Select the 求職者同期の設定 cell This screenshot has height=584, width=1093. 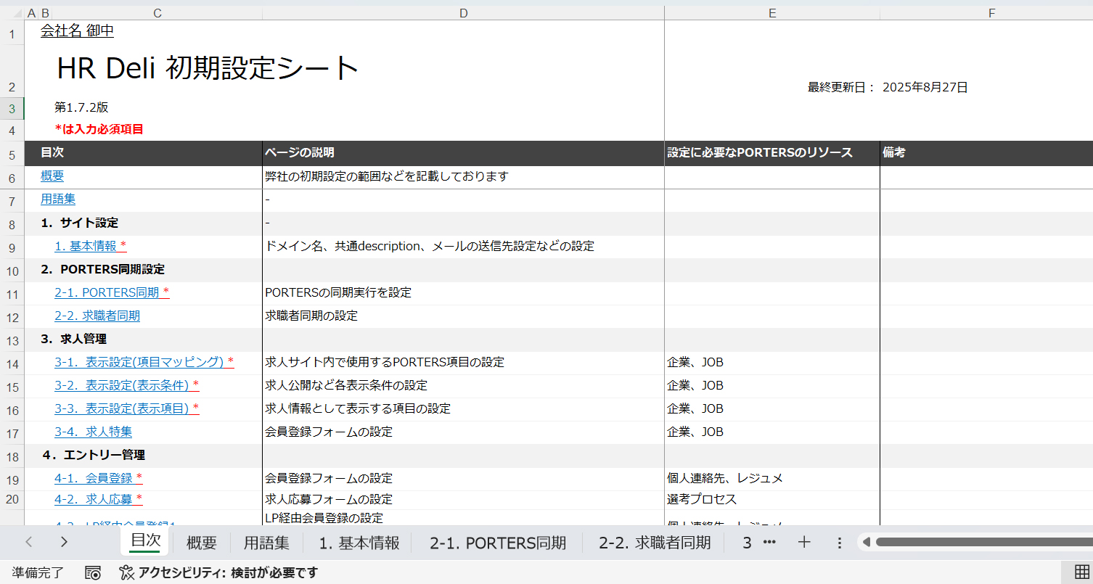[x=464, y=316]
